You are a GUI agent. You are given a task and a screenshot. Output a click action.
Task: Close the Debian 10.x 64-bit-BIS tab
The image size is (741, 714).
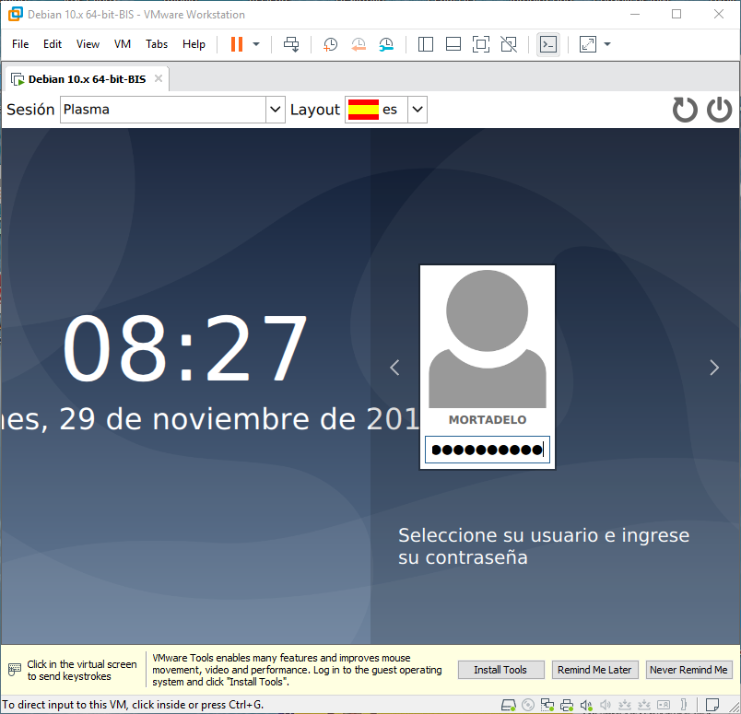click(159, 78)
